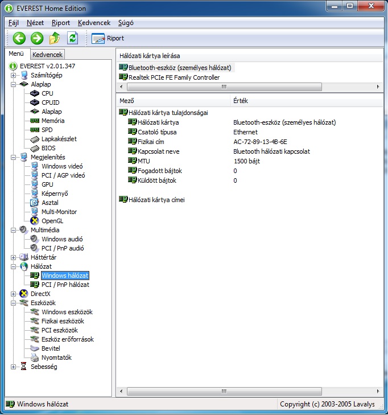388x415 pixels.
Task: Click right arrow of adapter list scrollbar
Action: pos(378,87)
